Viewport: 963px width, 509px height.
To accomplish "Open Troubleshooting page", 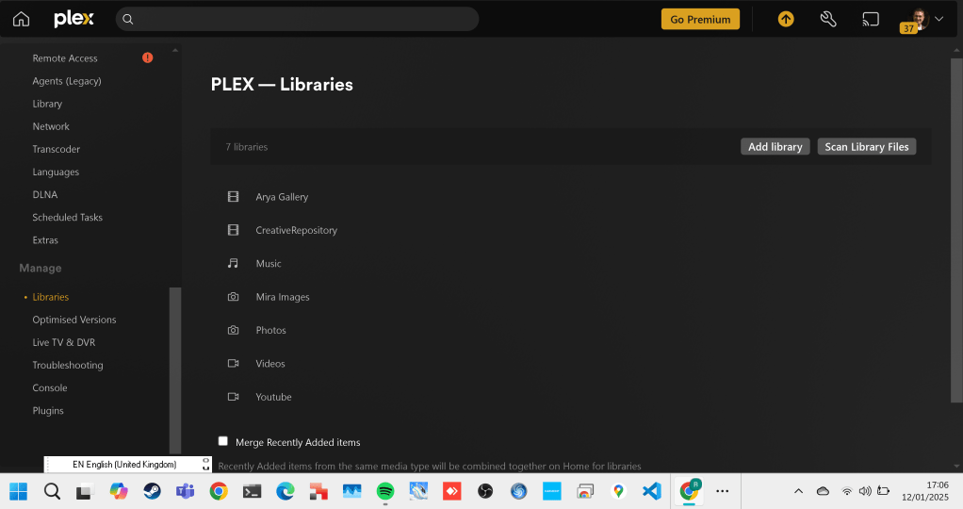I will pyautogui.click(x=68, y=365).
